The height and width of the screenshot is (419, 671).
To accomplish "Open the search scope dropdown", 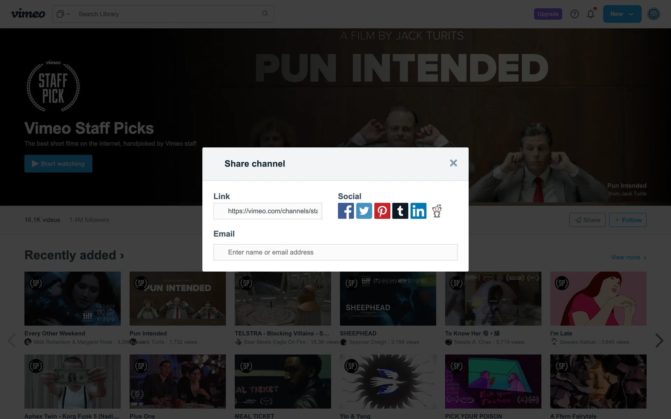I will tap(63, 14).
